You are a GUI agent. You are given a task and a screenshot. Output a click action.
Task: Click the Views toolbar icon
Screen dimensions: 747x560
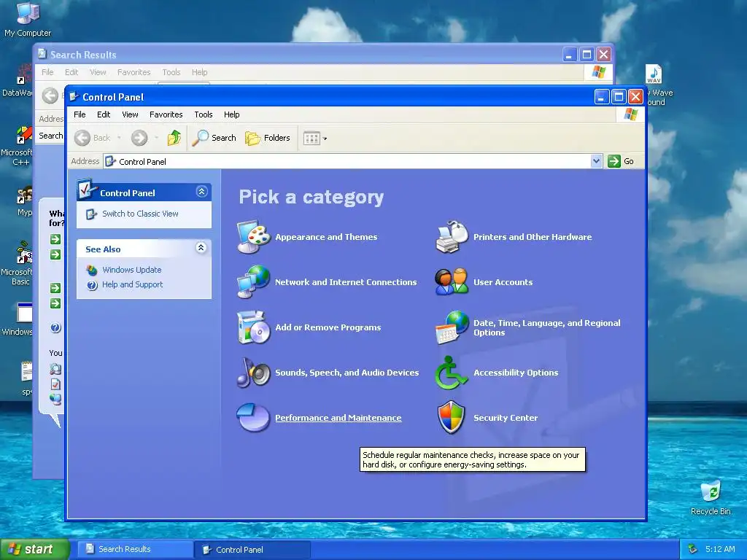coord(311,139)
